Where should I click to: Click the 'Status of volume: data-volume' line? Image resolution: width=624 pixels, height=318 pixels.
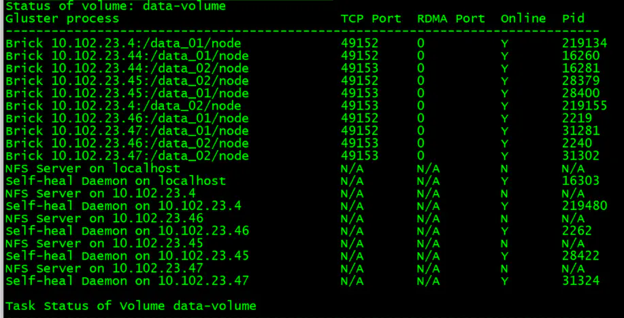(116, 6)
